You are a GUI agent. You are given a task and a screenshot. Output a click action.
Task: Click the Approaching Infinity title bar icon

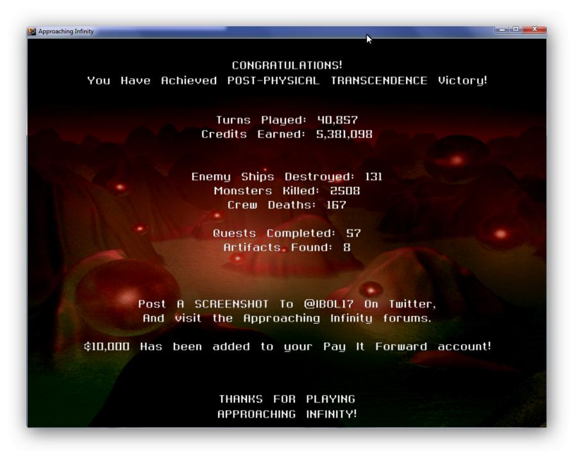pos(31,31)
